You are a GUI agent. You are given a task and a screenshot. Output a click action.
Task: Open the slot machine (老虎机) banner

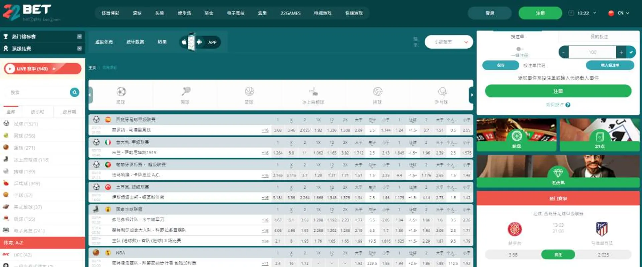tap(558, 171)
